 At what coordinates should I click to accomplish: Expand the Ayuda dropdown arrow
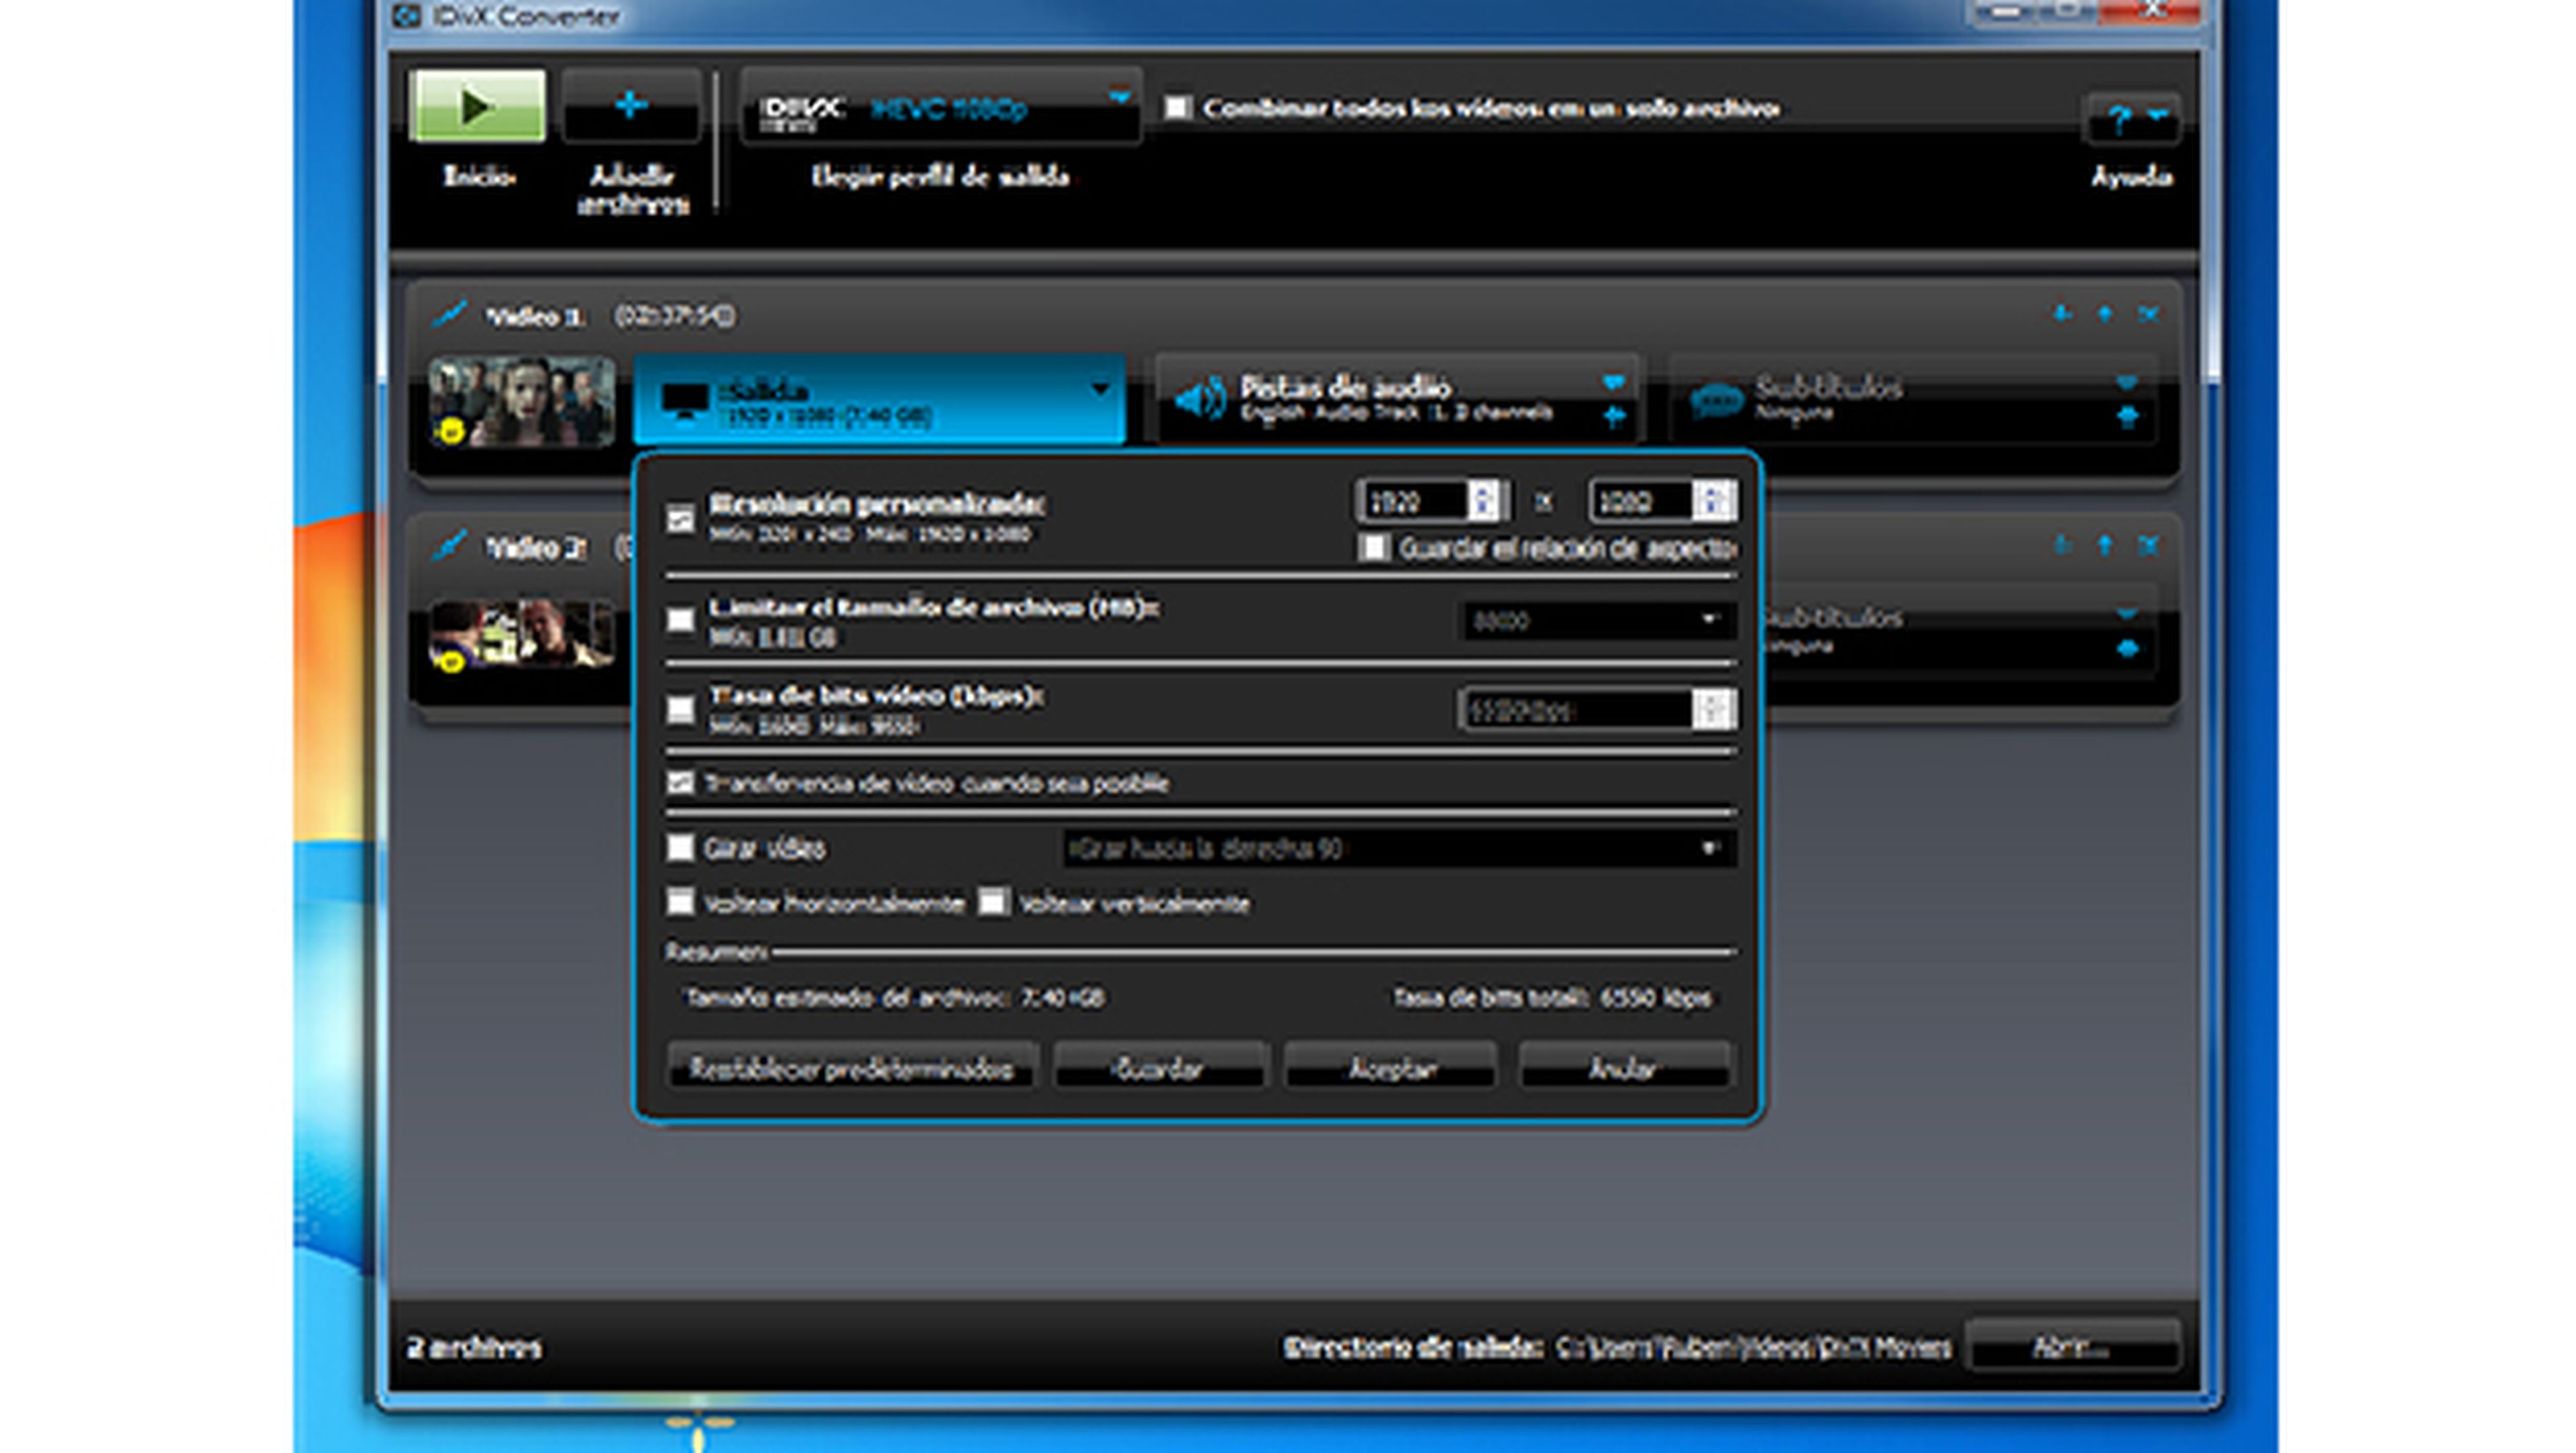(2158, 115)
